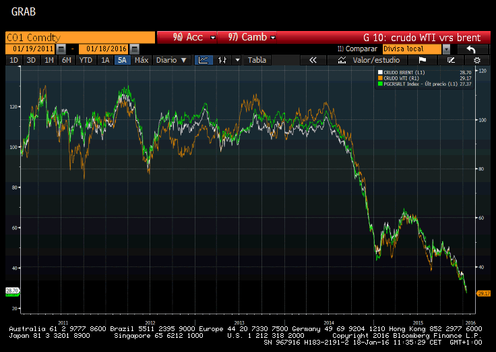Select the Máx time range button
The width and height of the screenshot is (496, 352).
(x=141, y=60)
